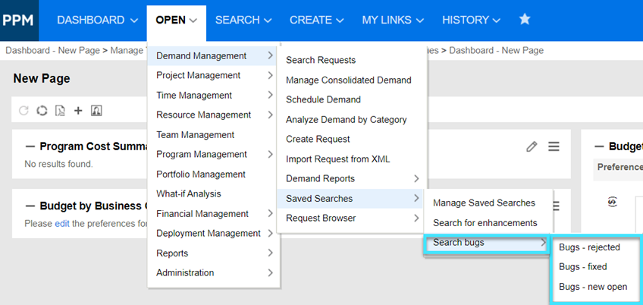Click the PPM logo

point(18,20)
